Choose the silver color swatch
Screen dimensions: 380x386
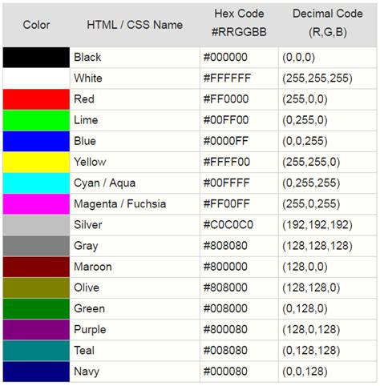point(36,225)
